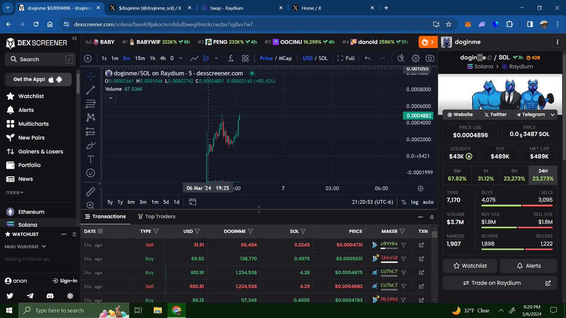Viewport: 566px width, 318px height.
Task: Collapse the chart legend chevron
Action: [110, 98]
